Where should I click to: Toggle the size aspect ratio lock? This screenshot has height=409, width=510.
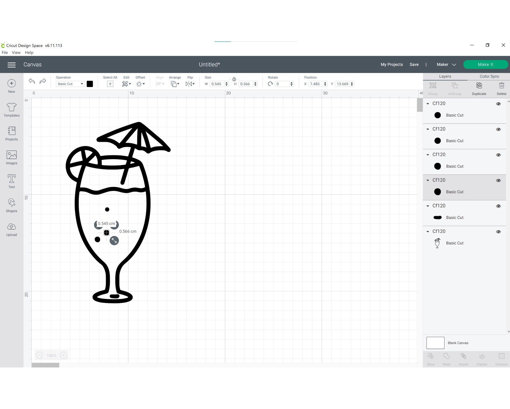coord(234,79)
